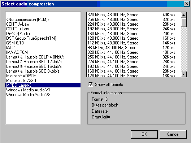The height and width of the screenshot is (143, 191).
Task: Click the format list scroll down arrow
Action: [x=184, y=74]
